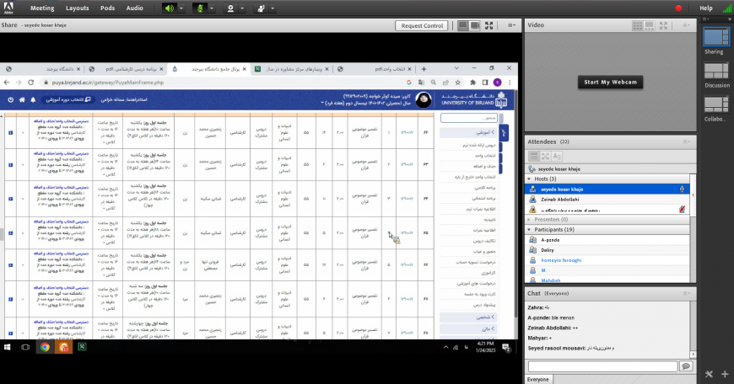The width and height of the screenshot is (734, 384).
Task: Open the Attendees pod options menu
Action: [686, 141]
